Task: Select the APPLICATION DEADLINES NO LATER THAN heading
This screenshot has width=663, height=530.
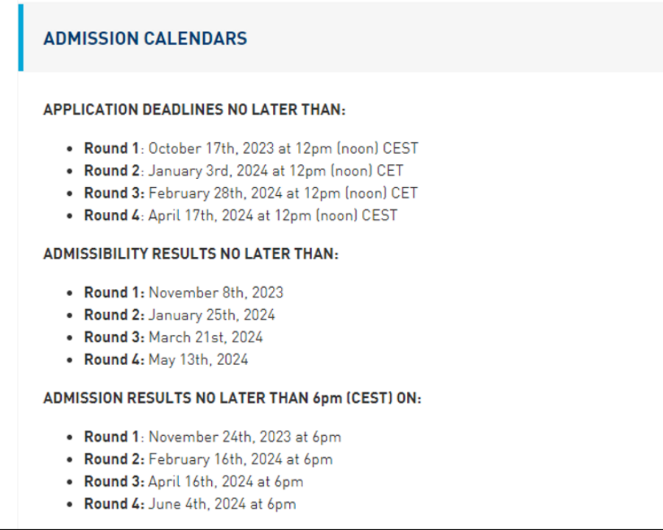Action: point(194,110)
